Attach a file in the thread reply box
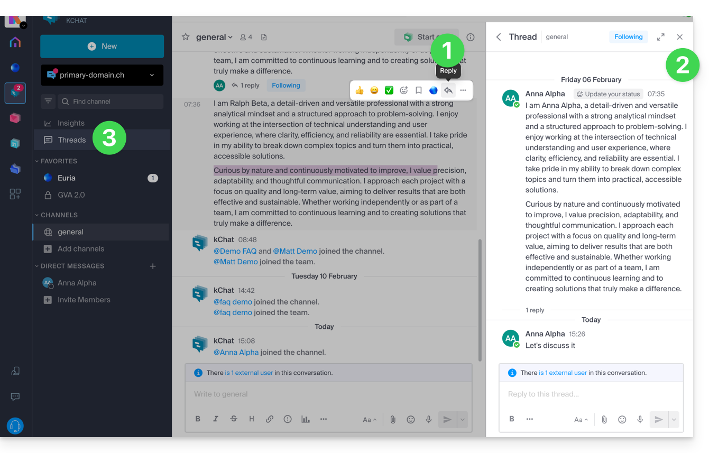The height and width of the screenshot is (453, 709). click(604, 420)
